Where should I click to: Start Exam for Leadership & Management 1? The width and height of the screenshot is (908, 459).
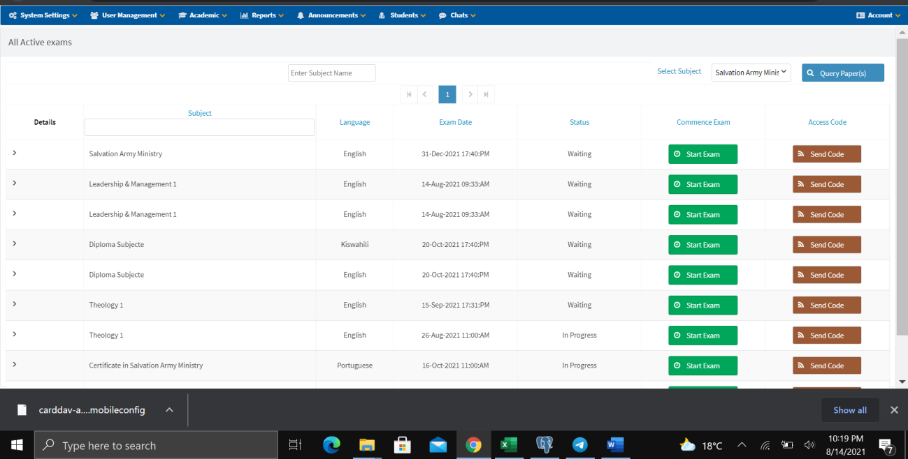click(x=702, y=184)
